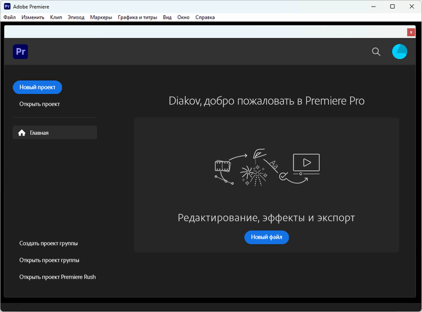Click the Adobe Premiere title bar icon
The width and height of the screenshot is (422, 312).
click(7, 6)
